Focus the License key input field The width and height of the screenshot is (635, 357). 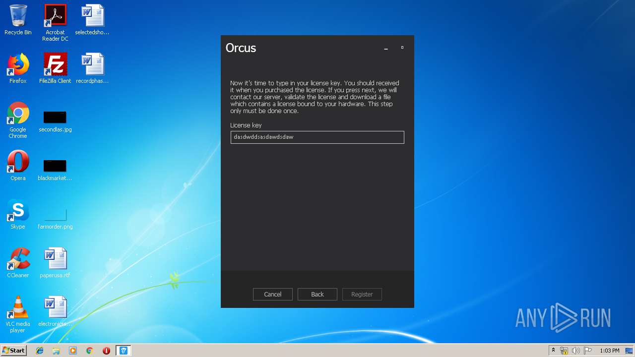[x=317, y=137]
